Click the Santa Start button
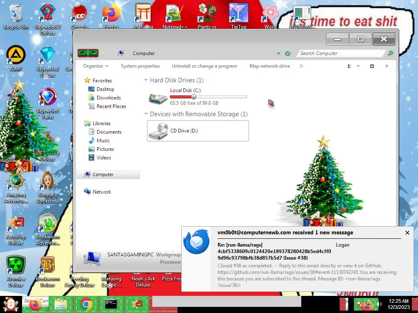The height and width of the screenshot is (313, 418). tap(10, 304)
